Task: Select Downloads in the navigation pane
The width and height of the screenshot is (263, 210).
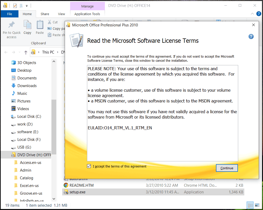Action: pyautogui.click(x=27, y=86)
